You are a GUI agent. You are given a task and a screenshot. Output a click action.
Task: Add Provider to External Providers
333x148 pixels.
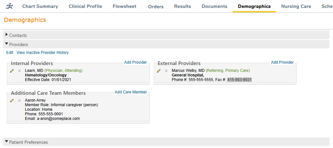282,62
